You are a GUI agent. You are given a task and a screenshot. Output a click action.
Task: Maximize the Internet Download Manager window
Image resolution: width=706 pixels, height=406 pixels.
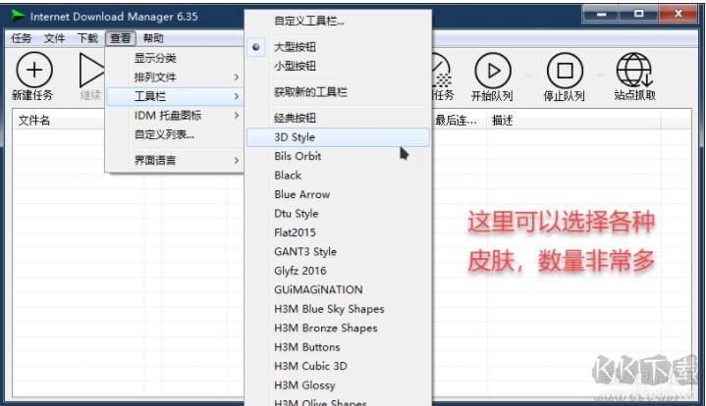pyautogui.click(x=639, y=14)
